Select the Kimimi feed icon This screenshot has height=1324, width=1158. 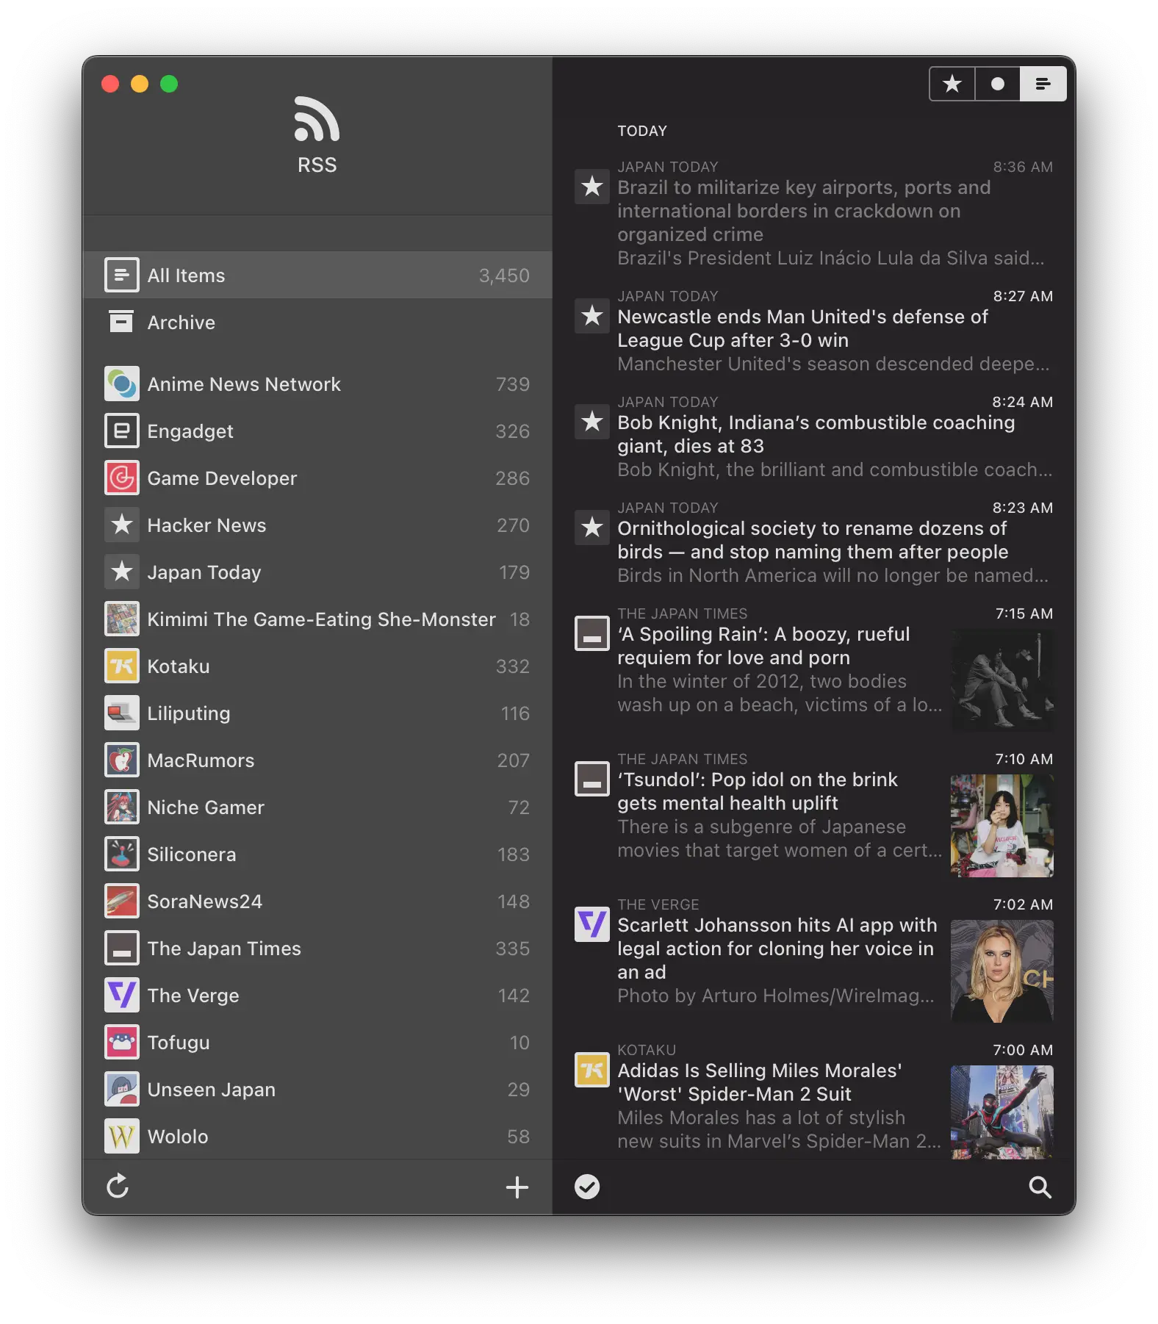[122, 619]
